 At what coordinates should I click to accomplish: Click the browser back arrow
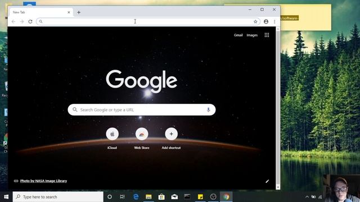click(x=13, y=21)
